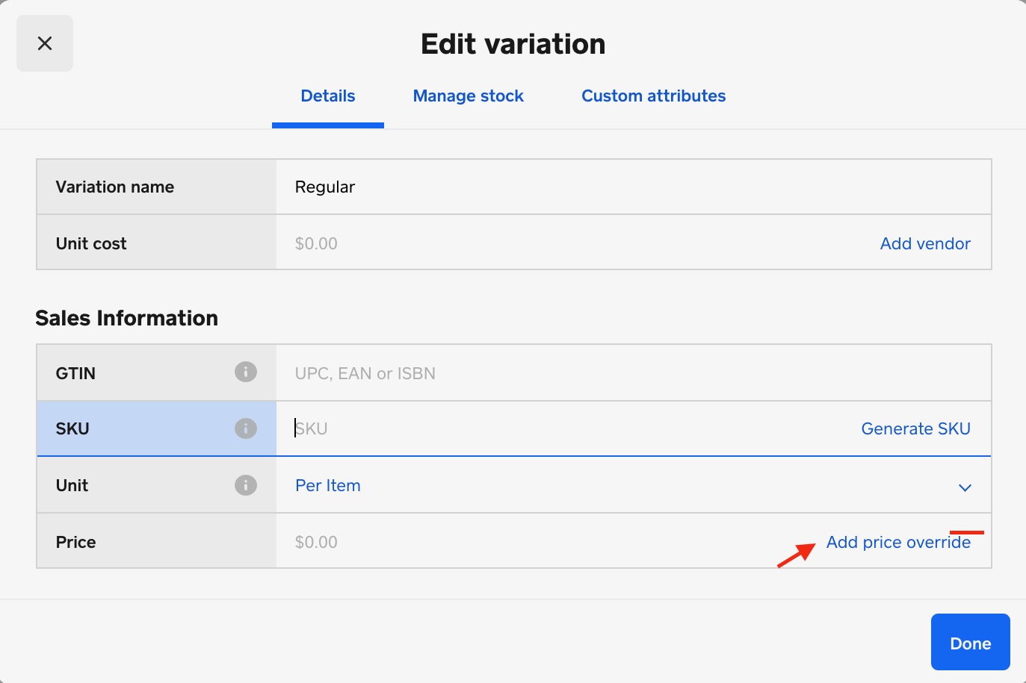Expand the Unit dropdown chevron
The height and width of the screenshot is (683, 1026).
(965, 487)
